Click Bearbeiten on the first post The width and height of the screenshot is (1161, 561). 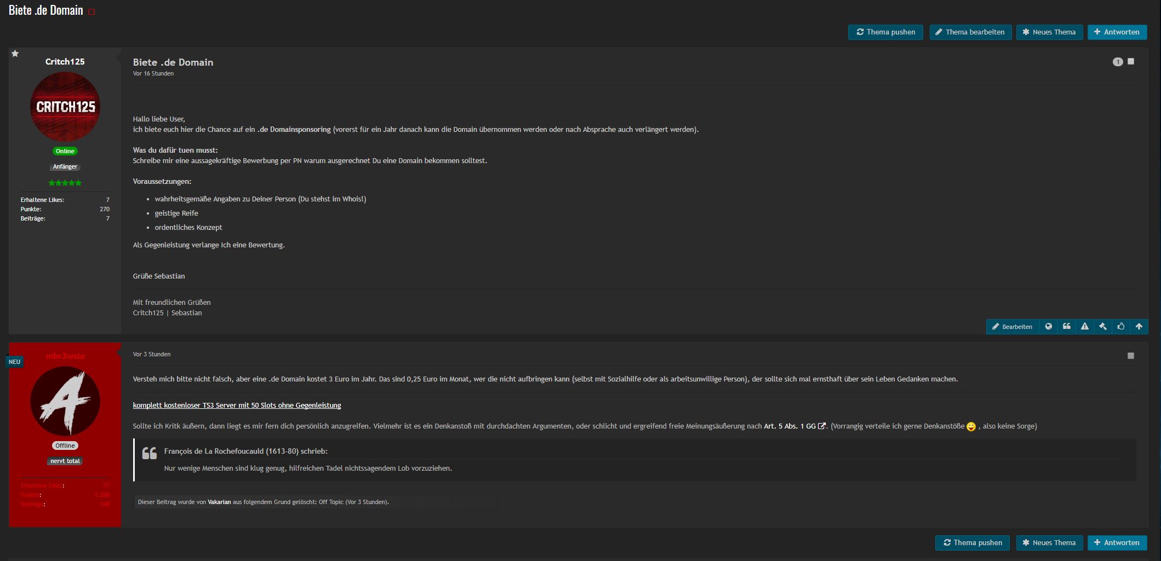point(1012,327)
